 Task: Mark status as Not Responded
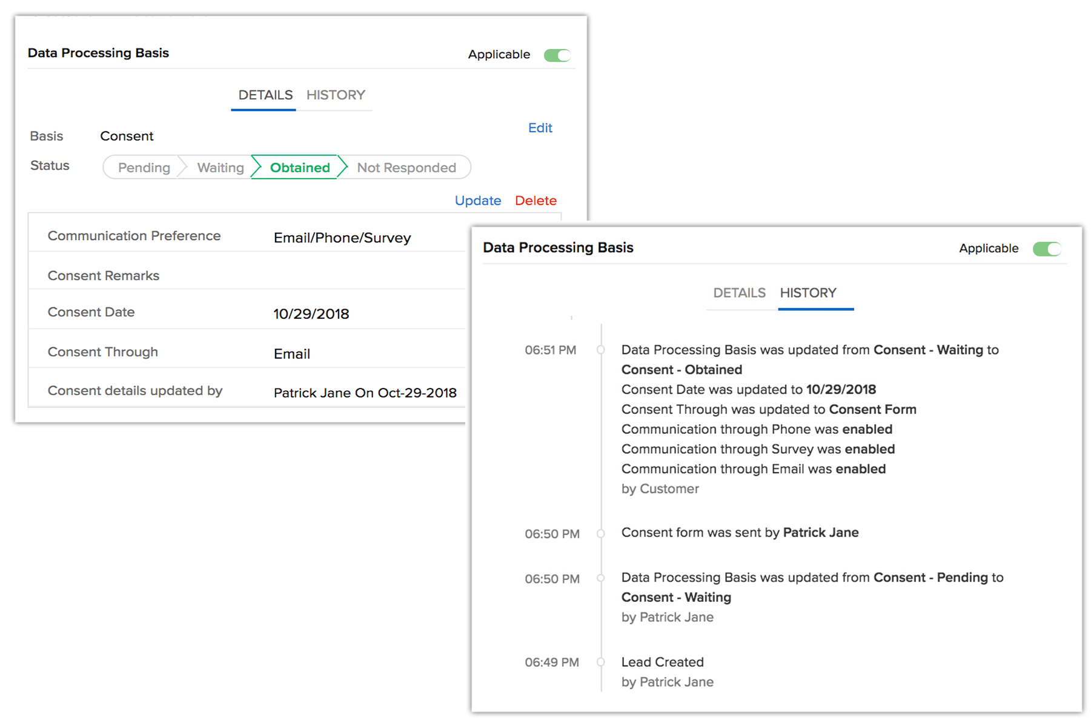coord(406,168)
